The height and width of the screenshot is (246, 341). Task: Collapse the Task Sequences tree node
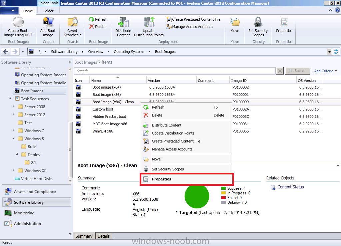(10, 99)
